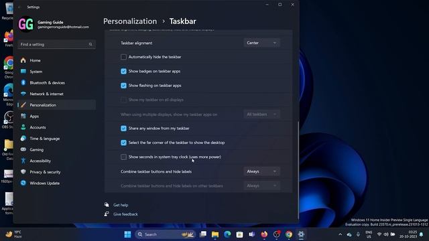Click ENG US language indicator
Viewport: 429px width, 241px height.
point(369,234)
